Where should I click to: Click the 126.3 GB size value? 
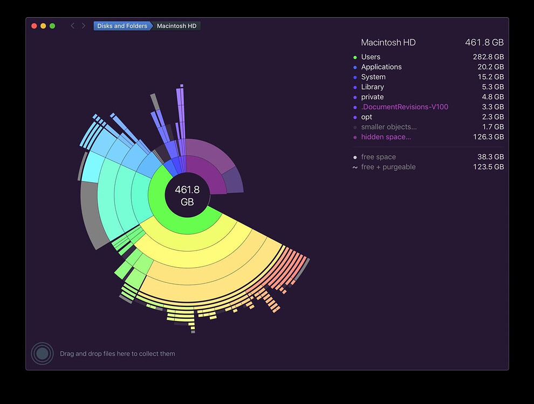pyautogui.click(x=488, y=137)
